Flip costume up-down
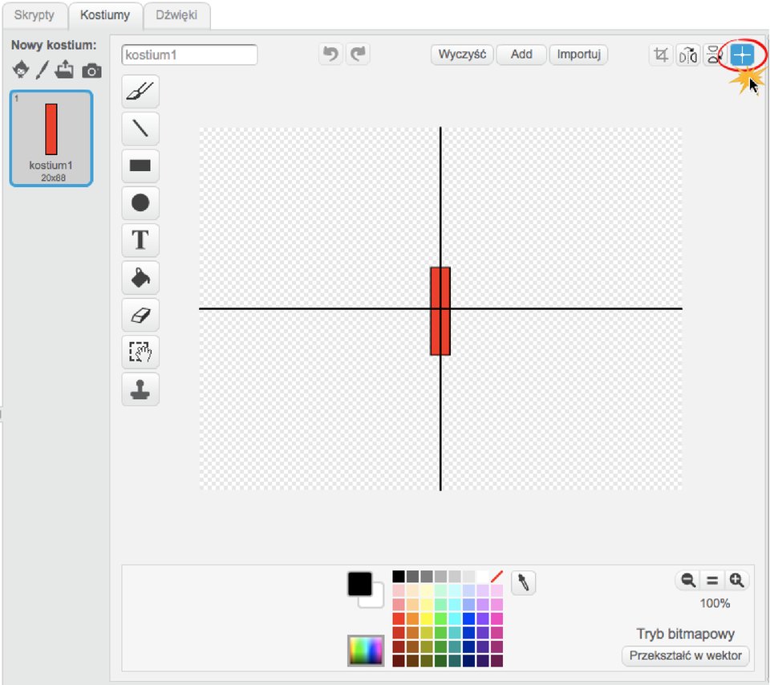The image size is (770, 685). (714, 55)
